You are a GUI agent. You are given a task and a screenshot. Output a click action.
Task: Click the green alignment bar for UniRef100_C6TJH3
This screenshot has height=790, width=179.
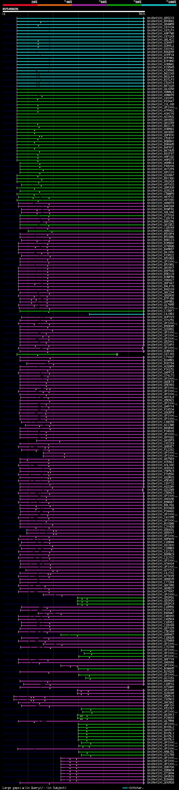tap(67, 355)
